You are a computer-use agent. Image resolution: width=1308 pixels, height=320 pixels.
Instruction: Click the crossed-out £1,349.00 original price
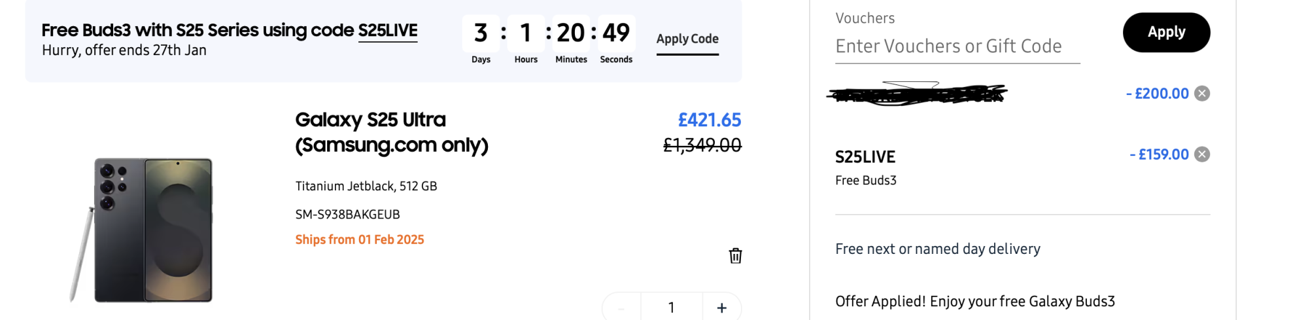click(702, 145)
